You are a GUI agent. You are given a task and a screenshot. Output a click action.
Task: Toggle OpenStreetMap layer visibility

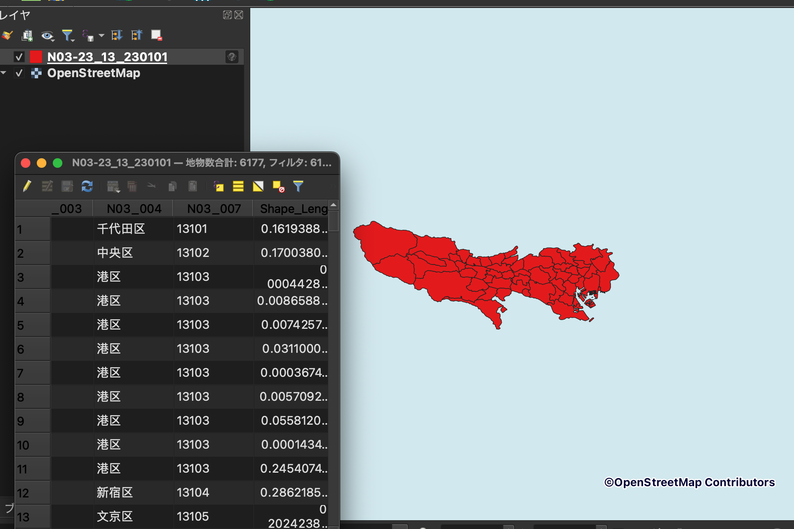point(19,73)
